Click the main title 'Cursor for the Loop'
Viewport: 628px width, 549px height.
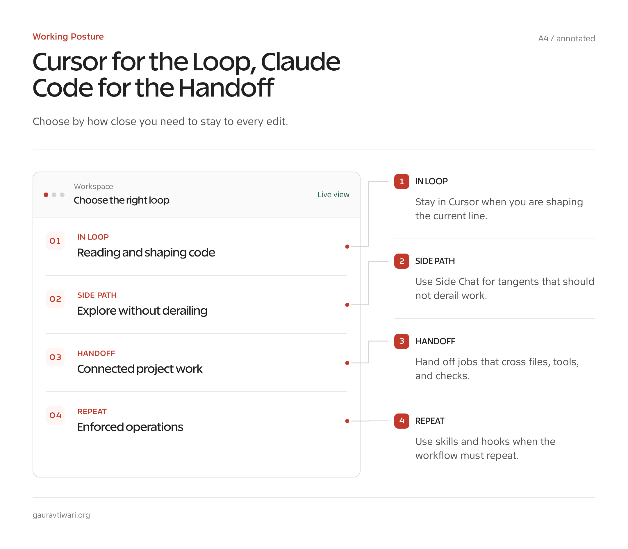click(144, 62)
